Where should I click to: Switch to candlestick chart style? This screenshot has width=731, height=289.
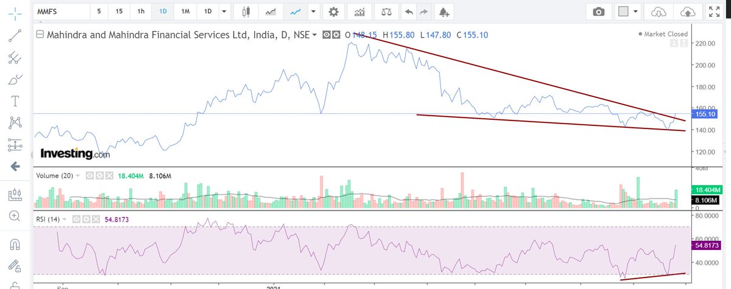coord(246,12)
